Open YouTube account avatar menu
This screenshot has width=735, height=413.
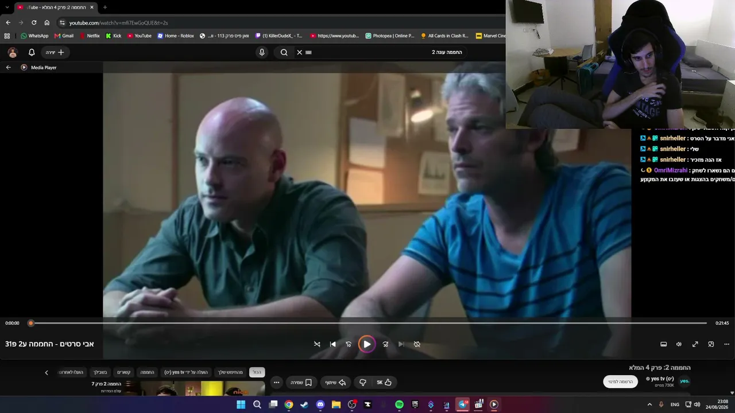(x=13, y=52)
